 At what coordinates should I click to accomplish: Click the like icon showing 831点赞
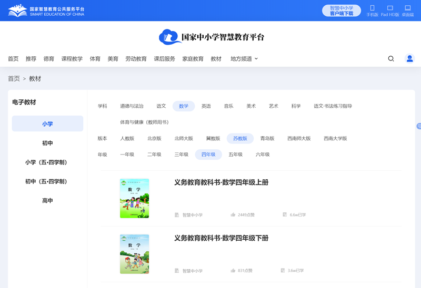[x=233, y=270]
